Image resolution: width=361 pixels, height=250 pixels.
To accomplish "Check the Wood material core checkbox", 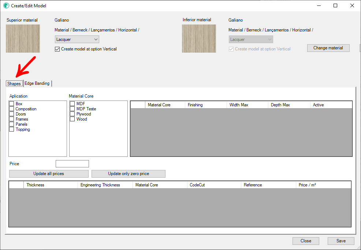I will pos(72,119).
